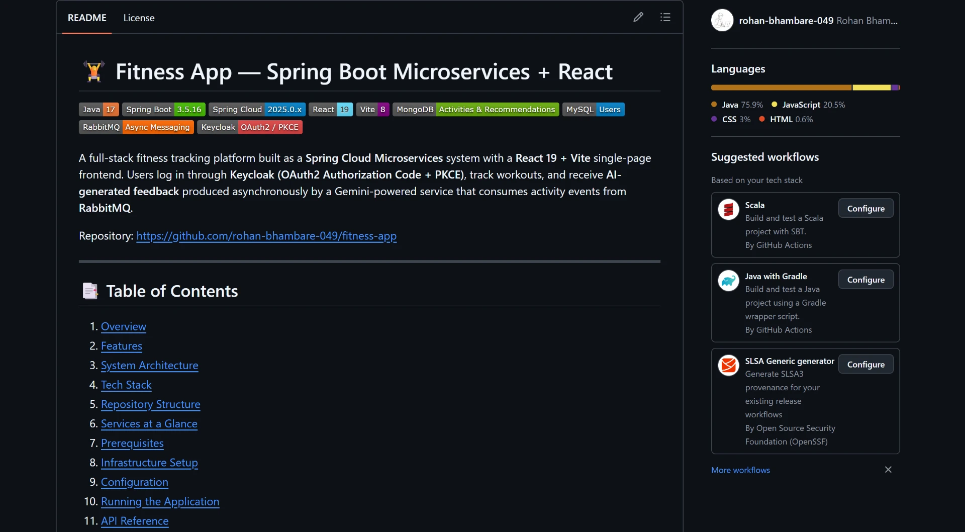Click the rohan-bhambare-049 username link

pyautogui.click(x=786, y=21)
